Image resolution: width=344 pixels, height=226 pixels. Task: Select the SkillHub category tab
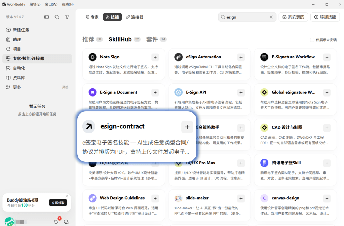point(124,39)
